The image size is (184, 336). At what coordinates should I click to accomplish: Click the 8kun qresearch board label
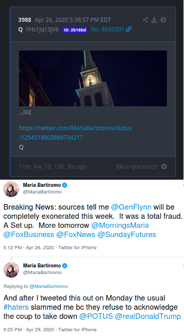coord(137,167)
